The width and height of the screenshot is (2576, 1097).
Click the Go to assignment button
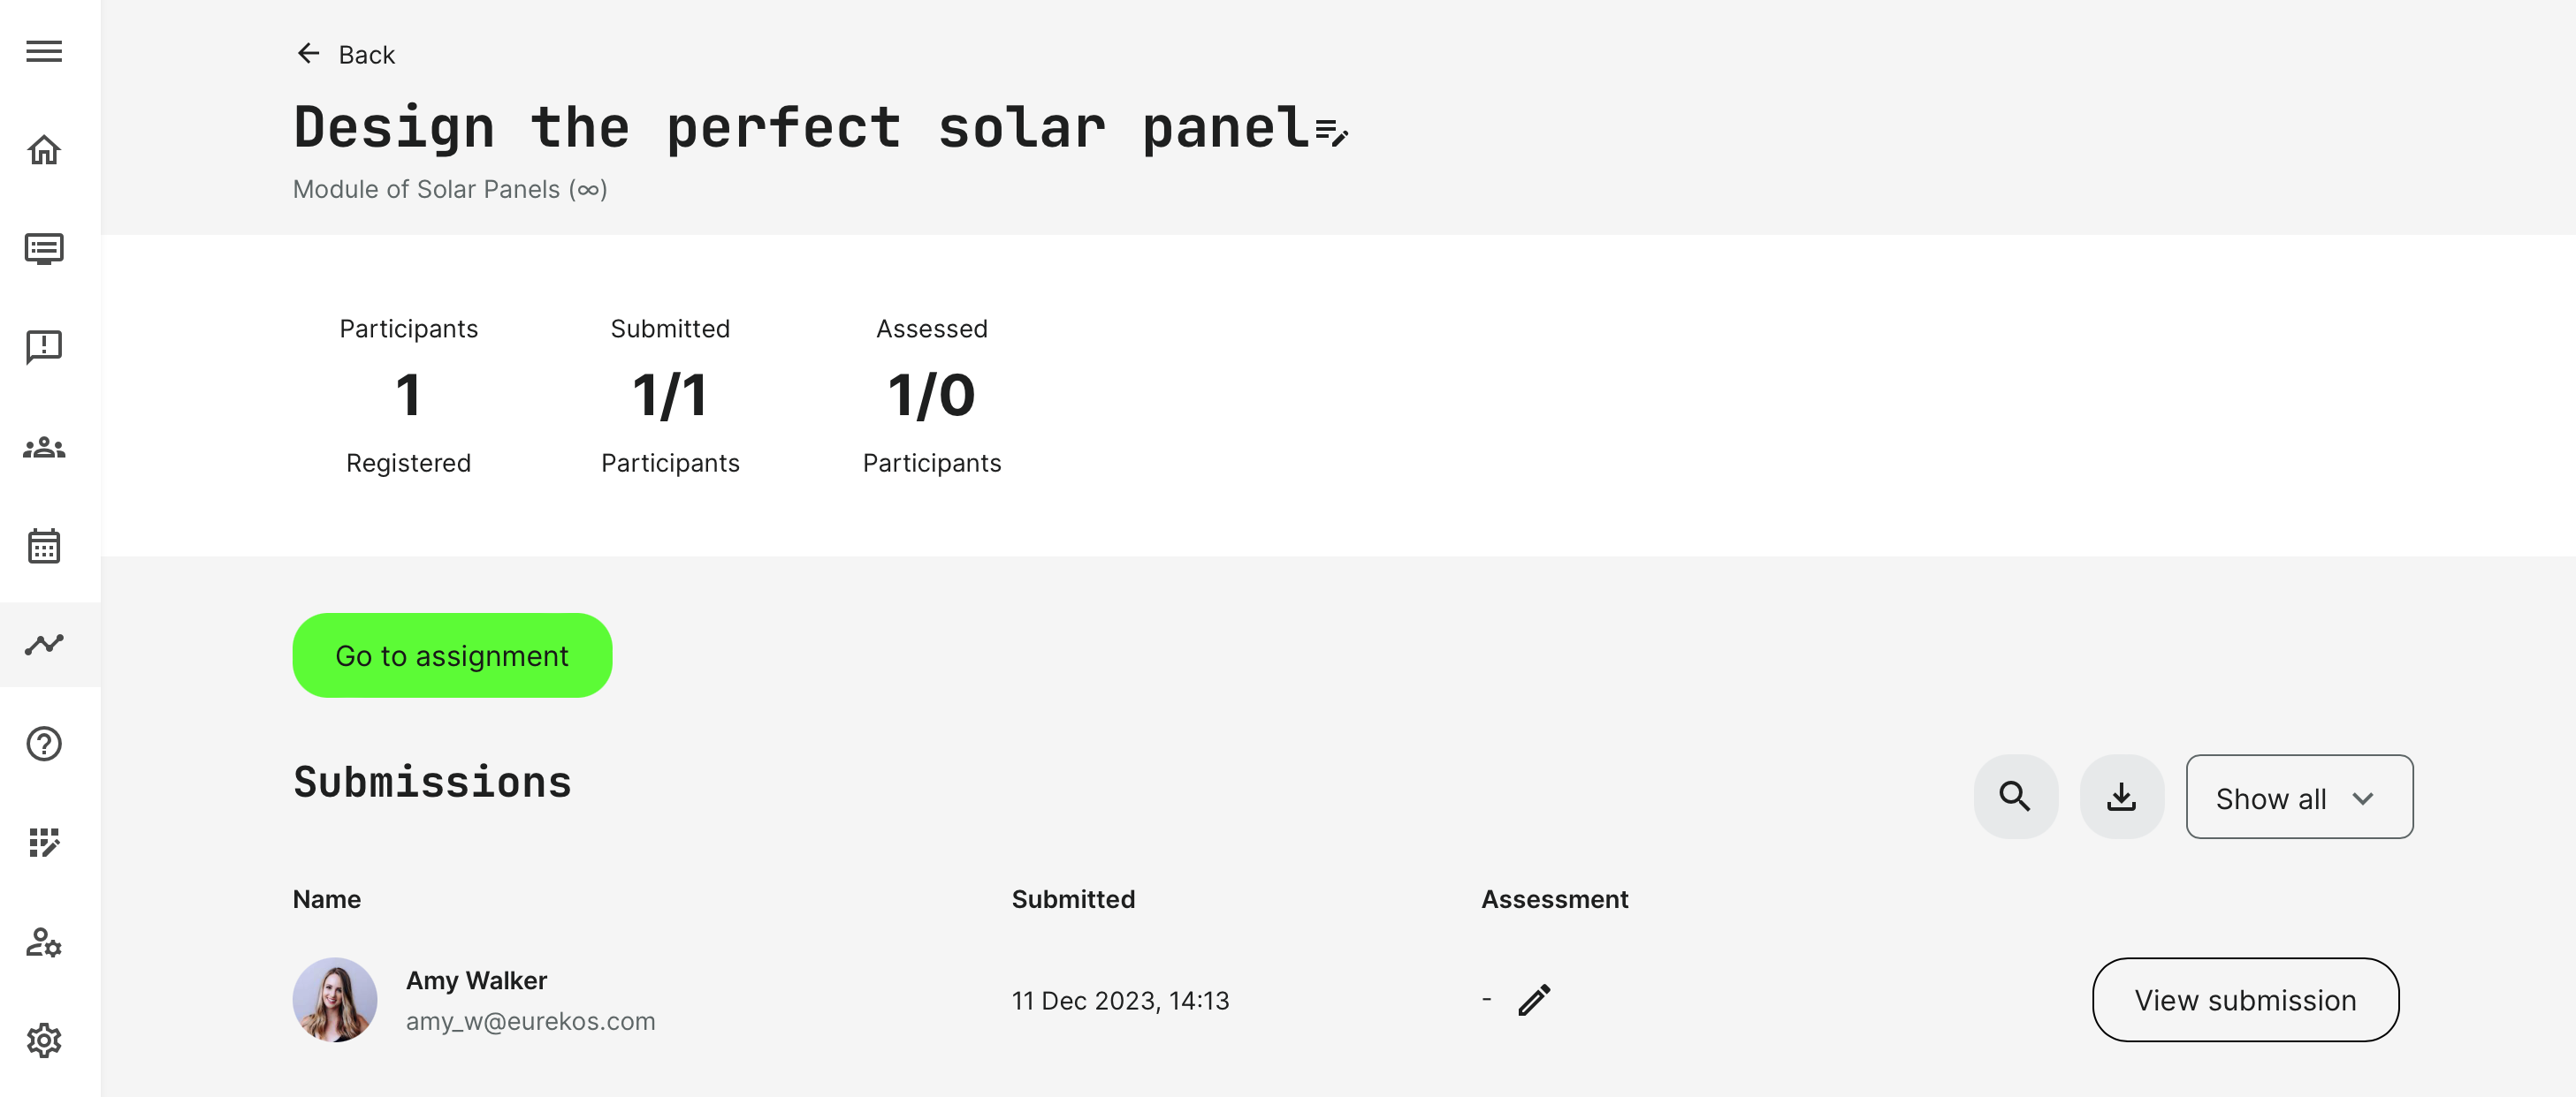tap(452, 655)
